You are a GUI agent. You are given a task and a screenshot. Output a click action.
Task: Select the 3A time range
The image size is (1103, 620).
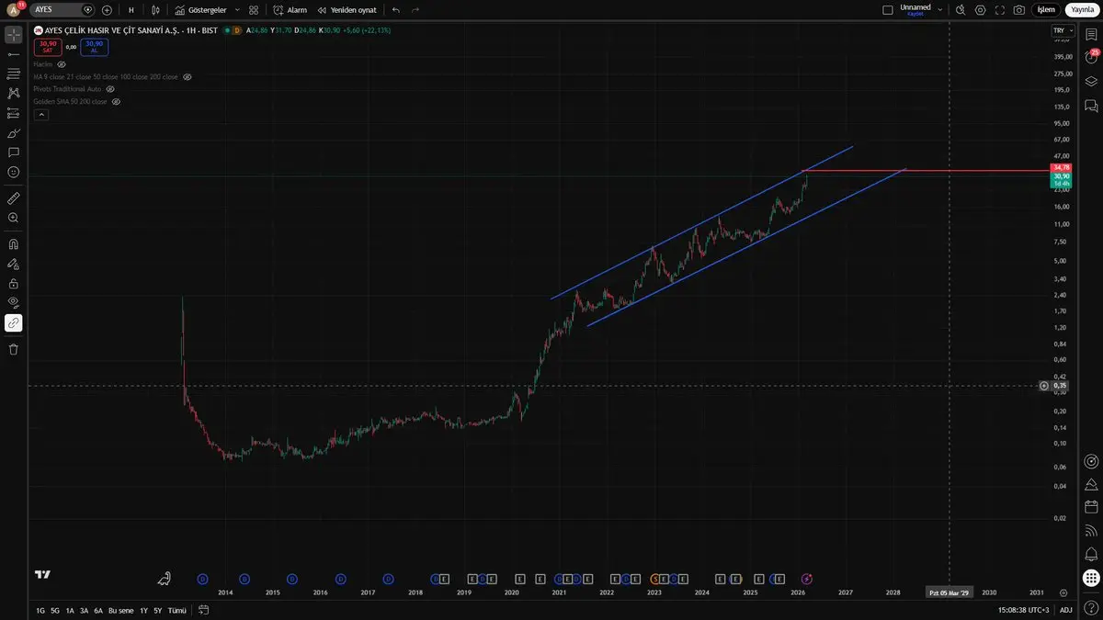(x=84, y=610)
